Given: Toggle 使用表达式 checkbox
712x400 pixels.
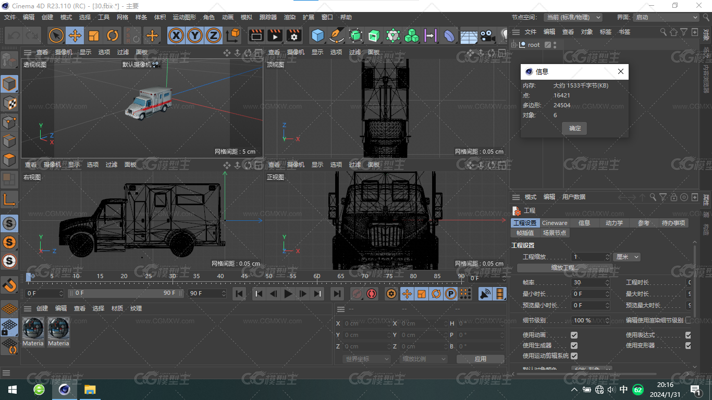Looking at the screenshot, I should [688, 335].
